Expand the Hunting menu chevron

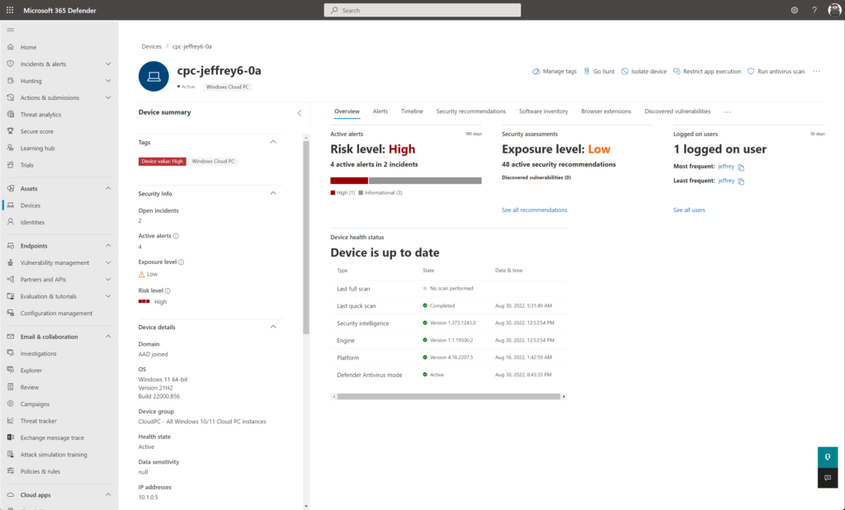[x=108, y=81]
